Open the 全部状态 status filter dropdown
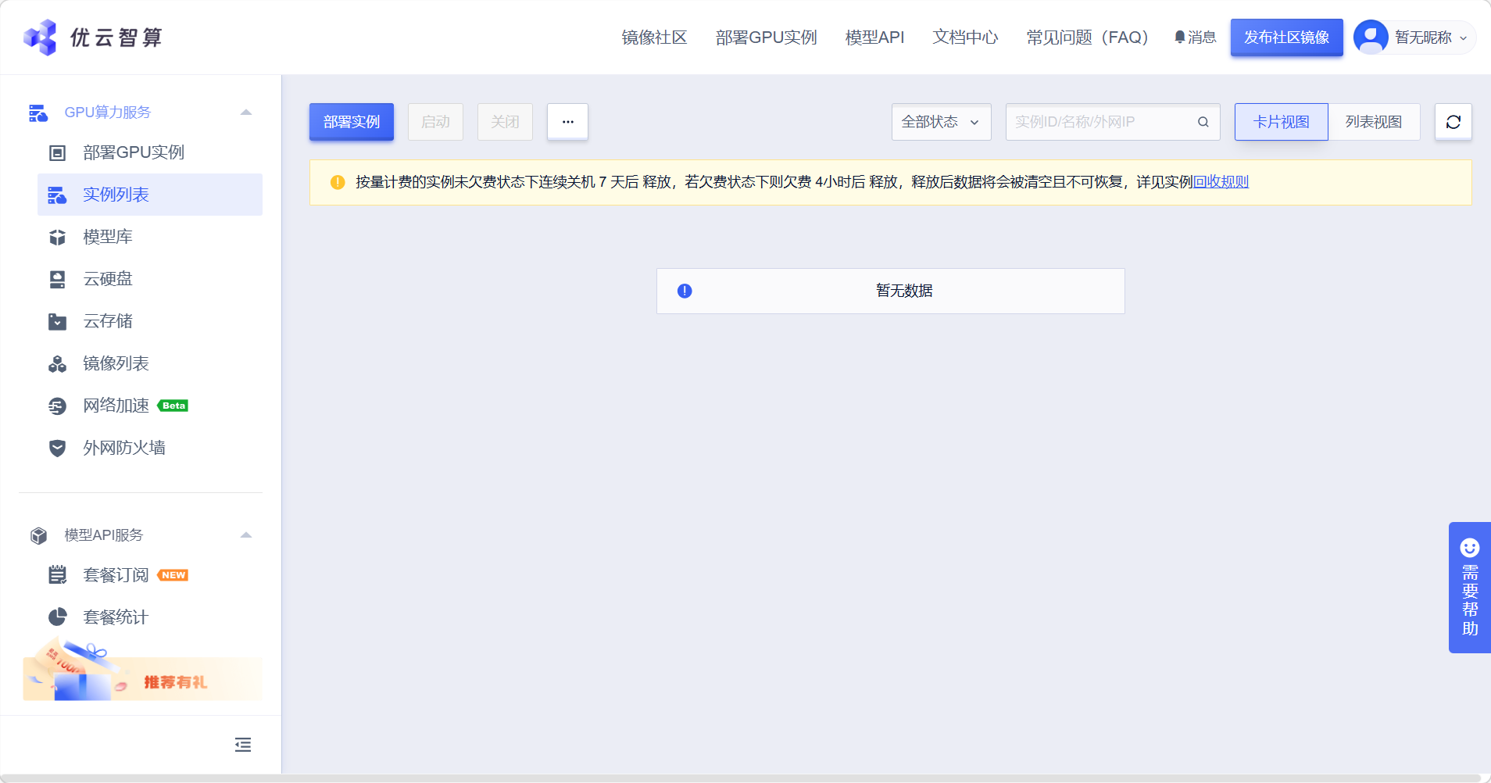The height and width of the screenshot is (783, 1491). (939, 121)
